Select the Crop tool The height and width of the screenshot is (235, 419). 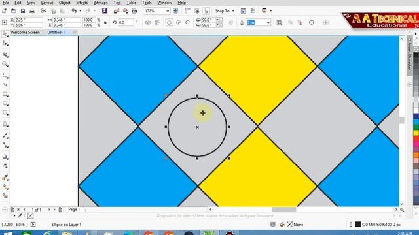(x=5, y=55)
